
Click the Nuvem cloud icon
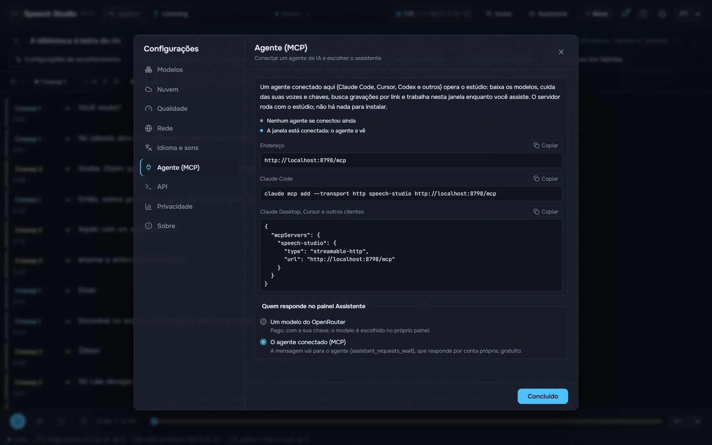pos(149,89)
